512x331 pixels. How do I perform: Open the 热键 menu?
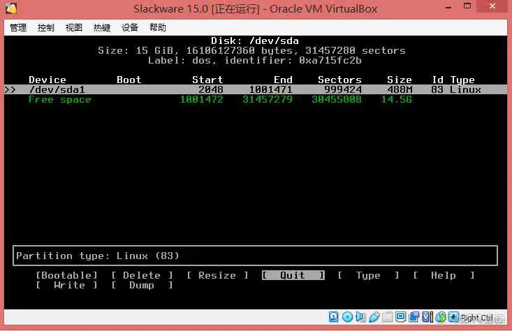coord(102,28)
